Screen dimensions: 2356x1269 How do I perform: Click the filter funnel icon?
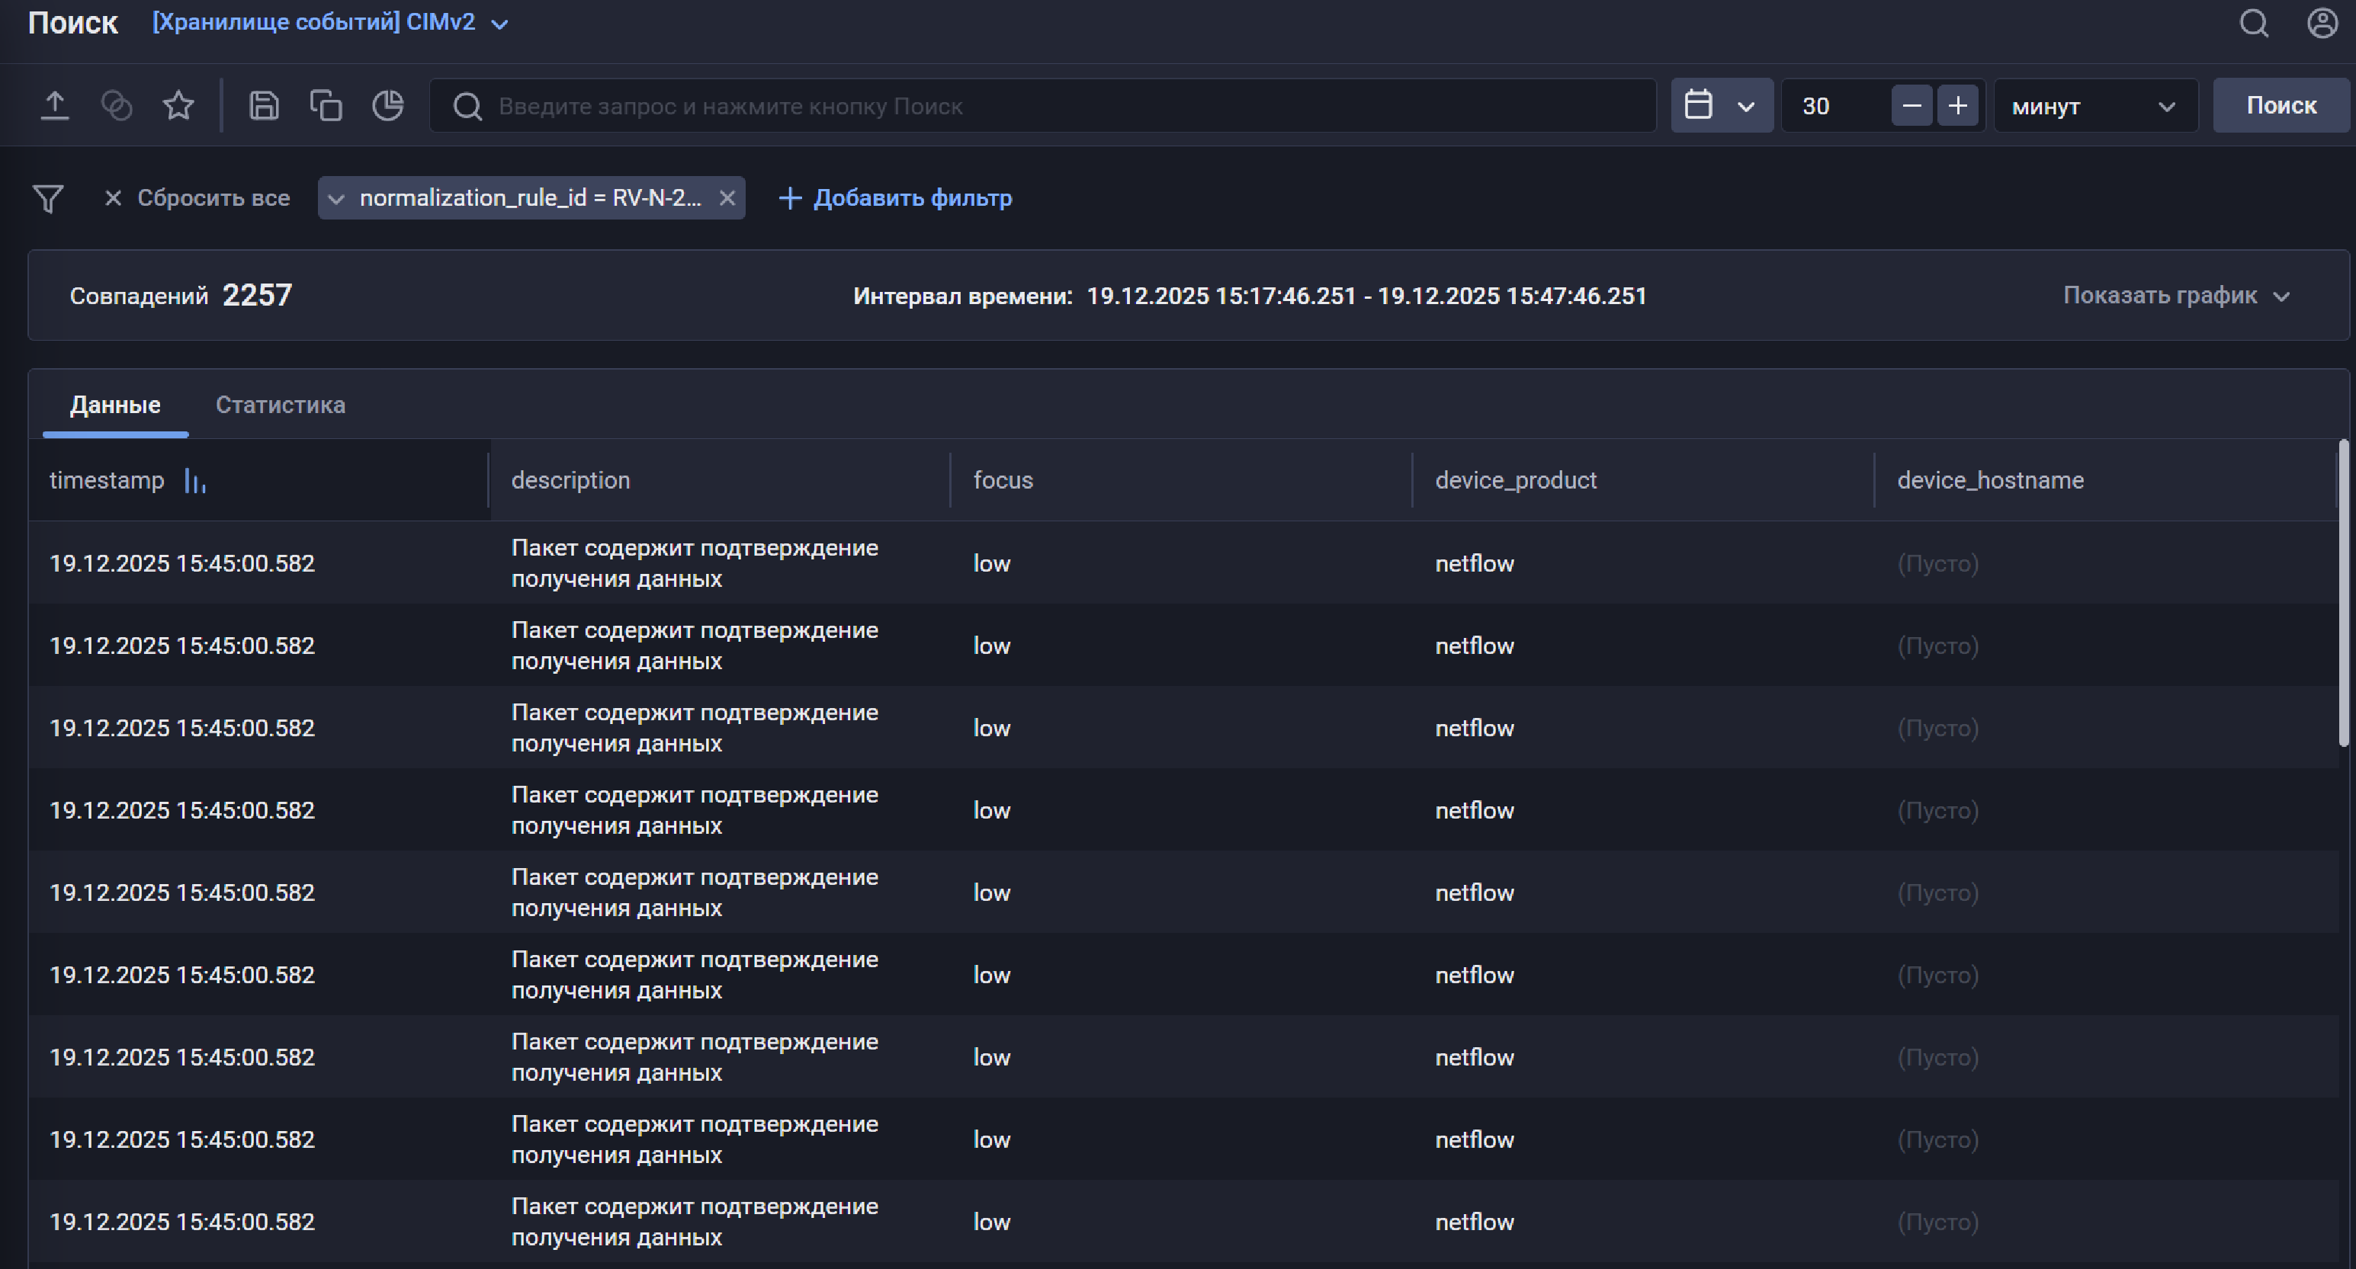[49, 197]
